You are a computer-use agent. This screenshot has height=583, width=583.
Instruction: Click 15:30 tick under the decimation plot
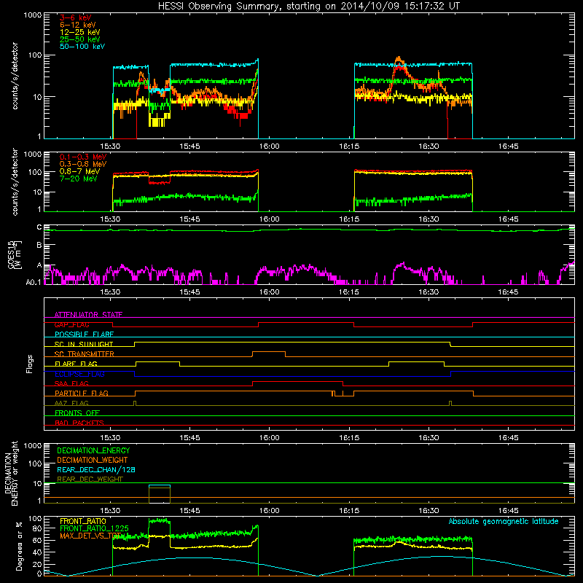point(111,511)
